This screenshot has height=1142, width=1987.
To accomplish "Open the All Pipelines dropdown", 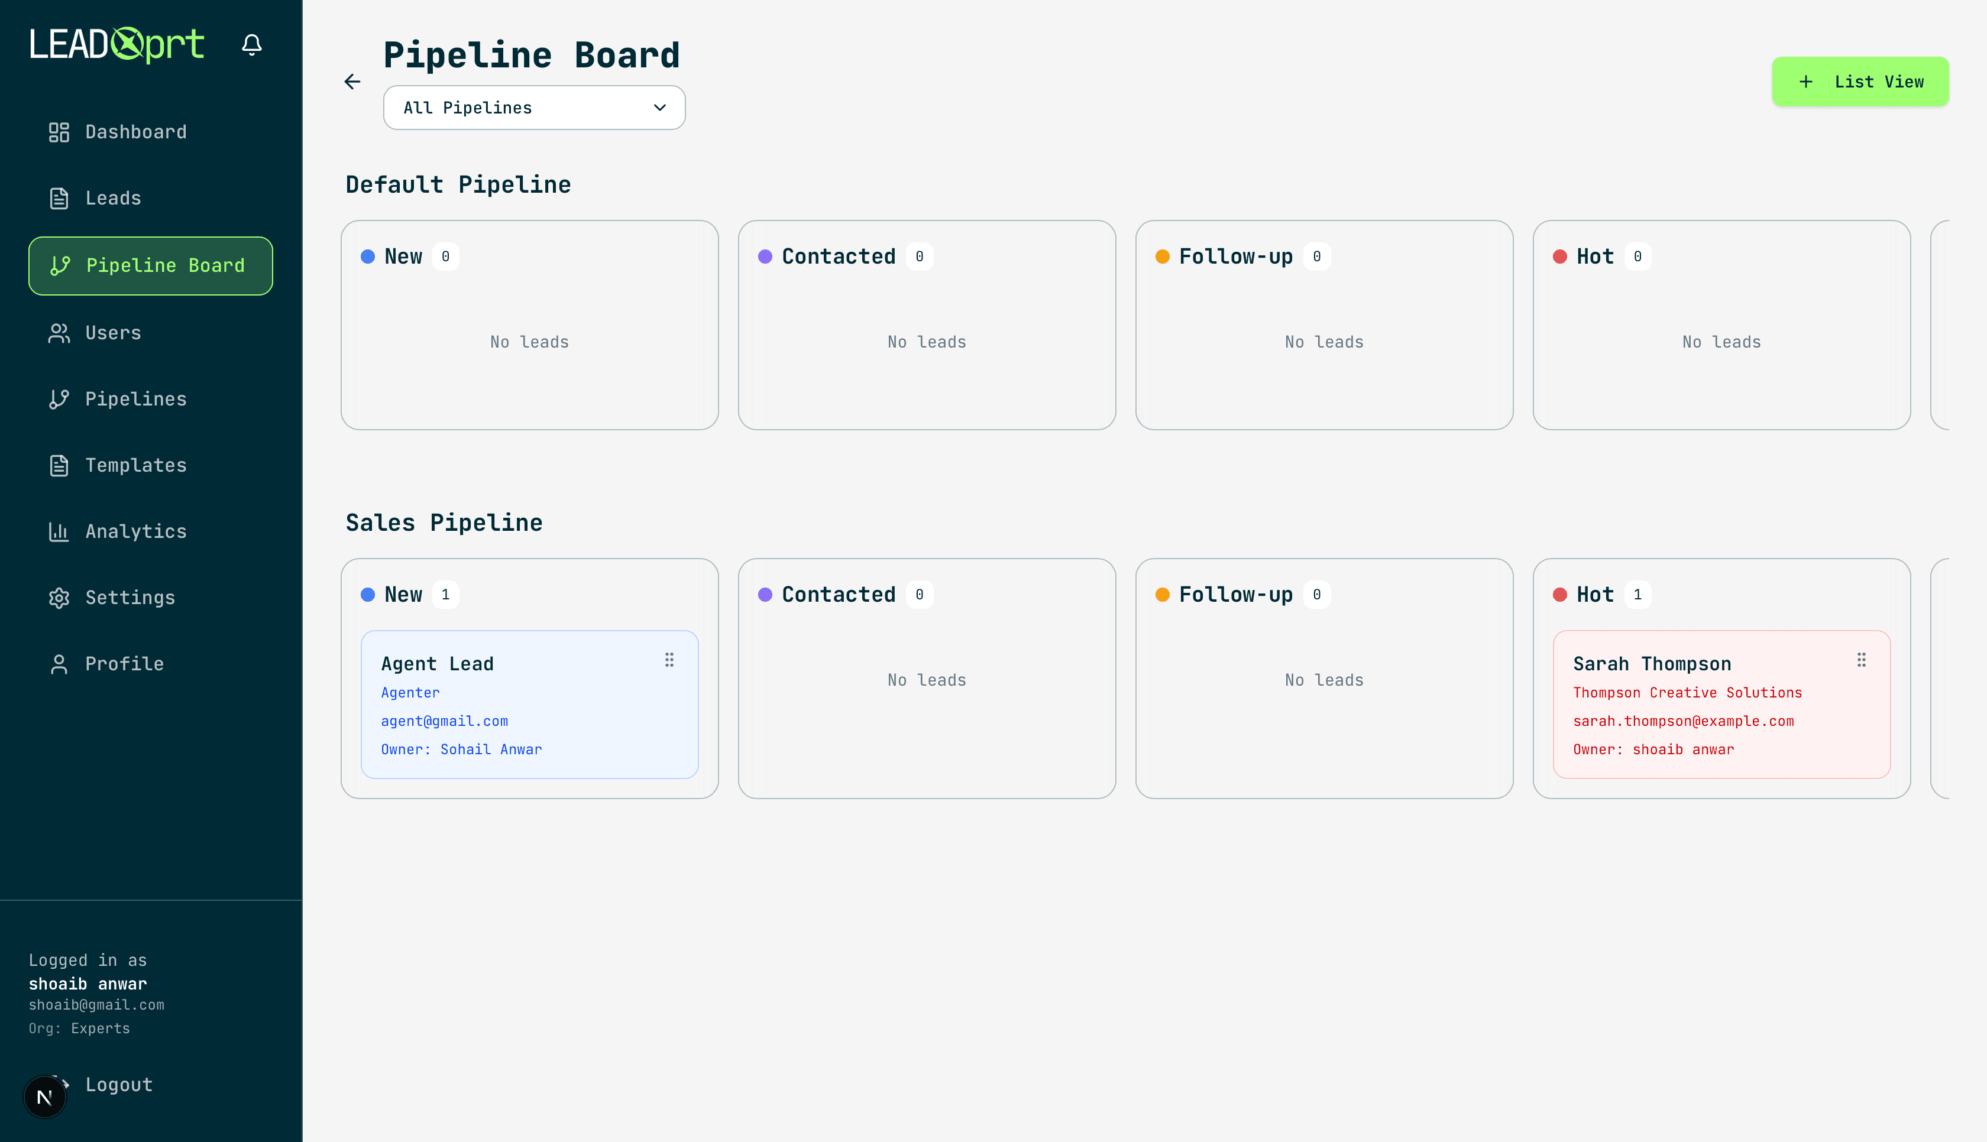I will click(533, 108).
